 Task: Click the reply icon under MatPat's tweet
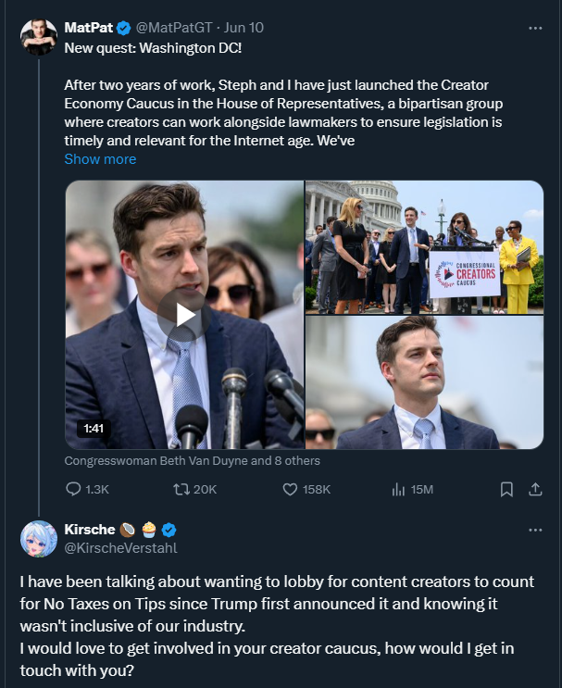tap(74, 489)
